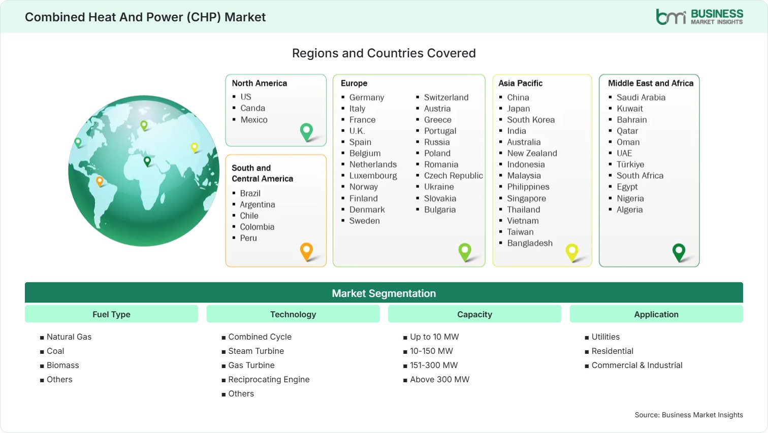Click 'Gas Turbine' under Technology
The width and height of the screenshot is (768, 433).
coord(251,365)
